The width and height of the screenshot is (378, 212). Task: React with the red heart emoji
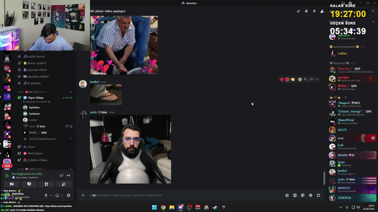click(x=282, y=79)
